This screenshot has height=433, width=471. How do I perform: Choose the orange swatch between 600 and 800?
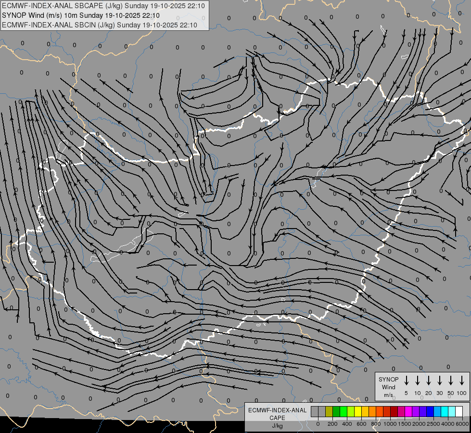point(372,411)
